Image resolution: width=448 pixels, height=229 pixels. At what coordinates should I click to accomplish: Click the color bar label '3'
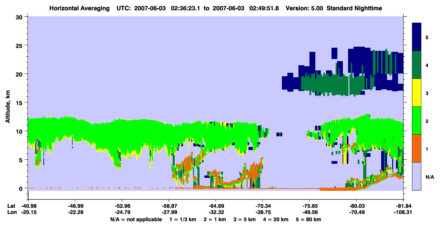click(x=427, y=93)
